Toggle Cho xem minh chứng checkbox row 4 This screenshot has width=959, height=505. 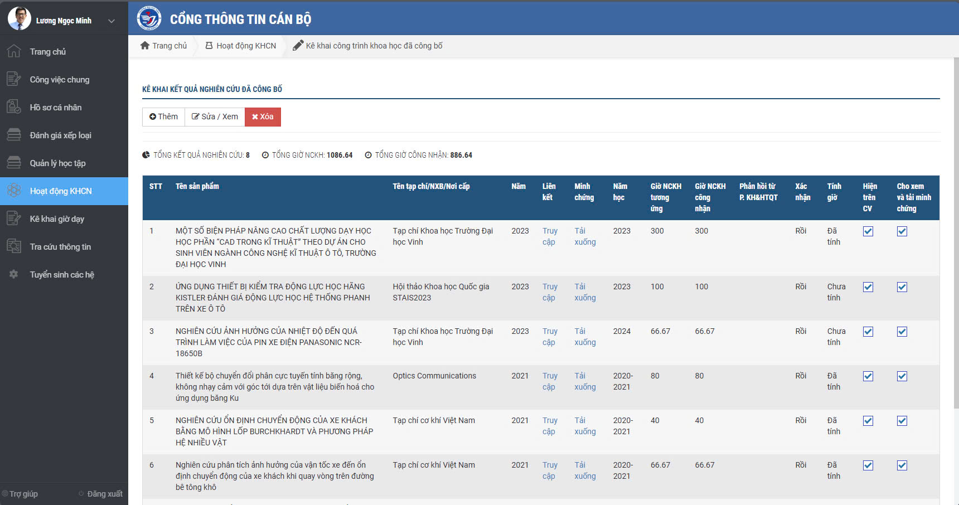click(902, 376)
